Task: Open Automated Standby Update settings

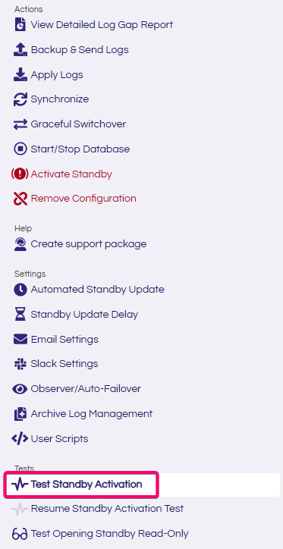Action: 89,290
